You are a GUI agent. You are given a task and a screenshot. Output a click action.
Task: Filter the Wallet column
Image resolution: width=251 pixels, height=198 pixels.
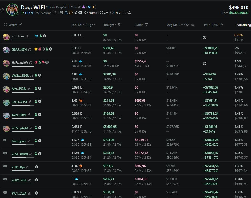(20, 25)
